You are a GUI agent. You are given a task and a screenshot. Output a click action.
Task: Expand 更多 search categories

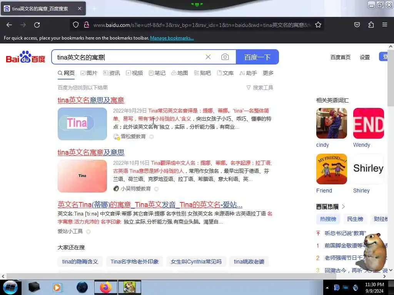click(268, 73)
